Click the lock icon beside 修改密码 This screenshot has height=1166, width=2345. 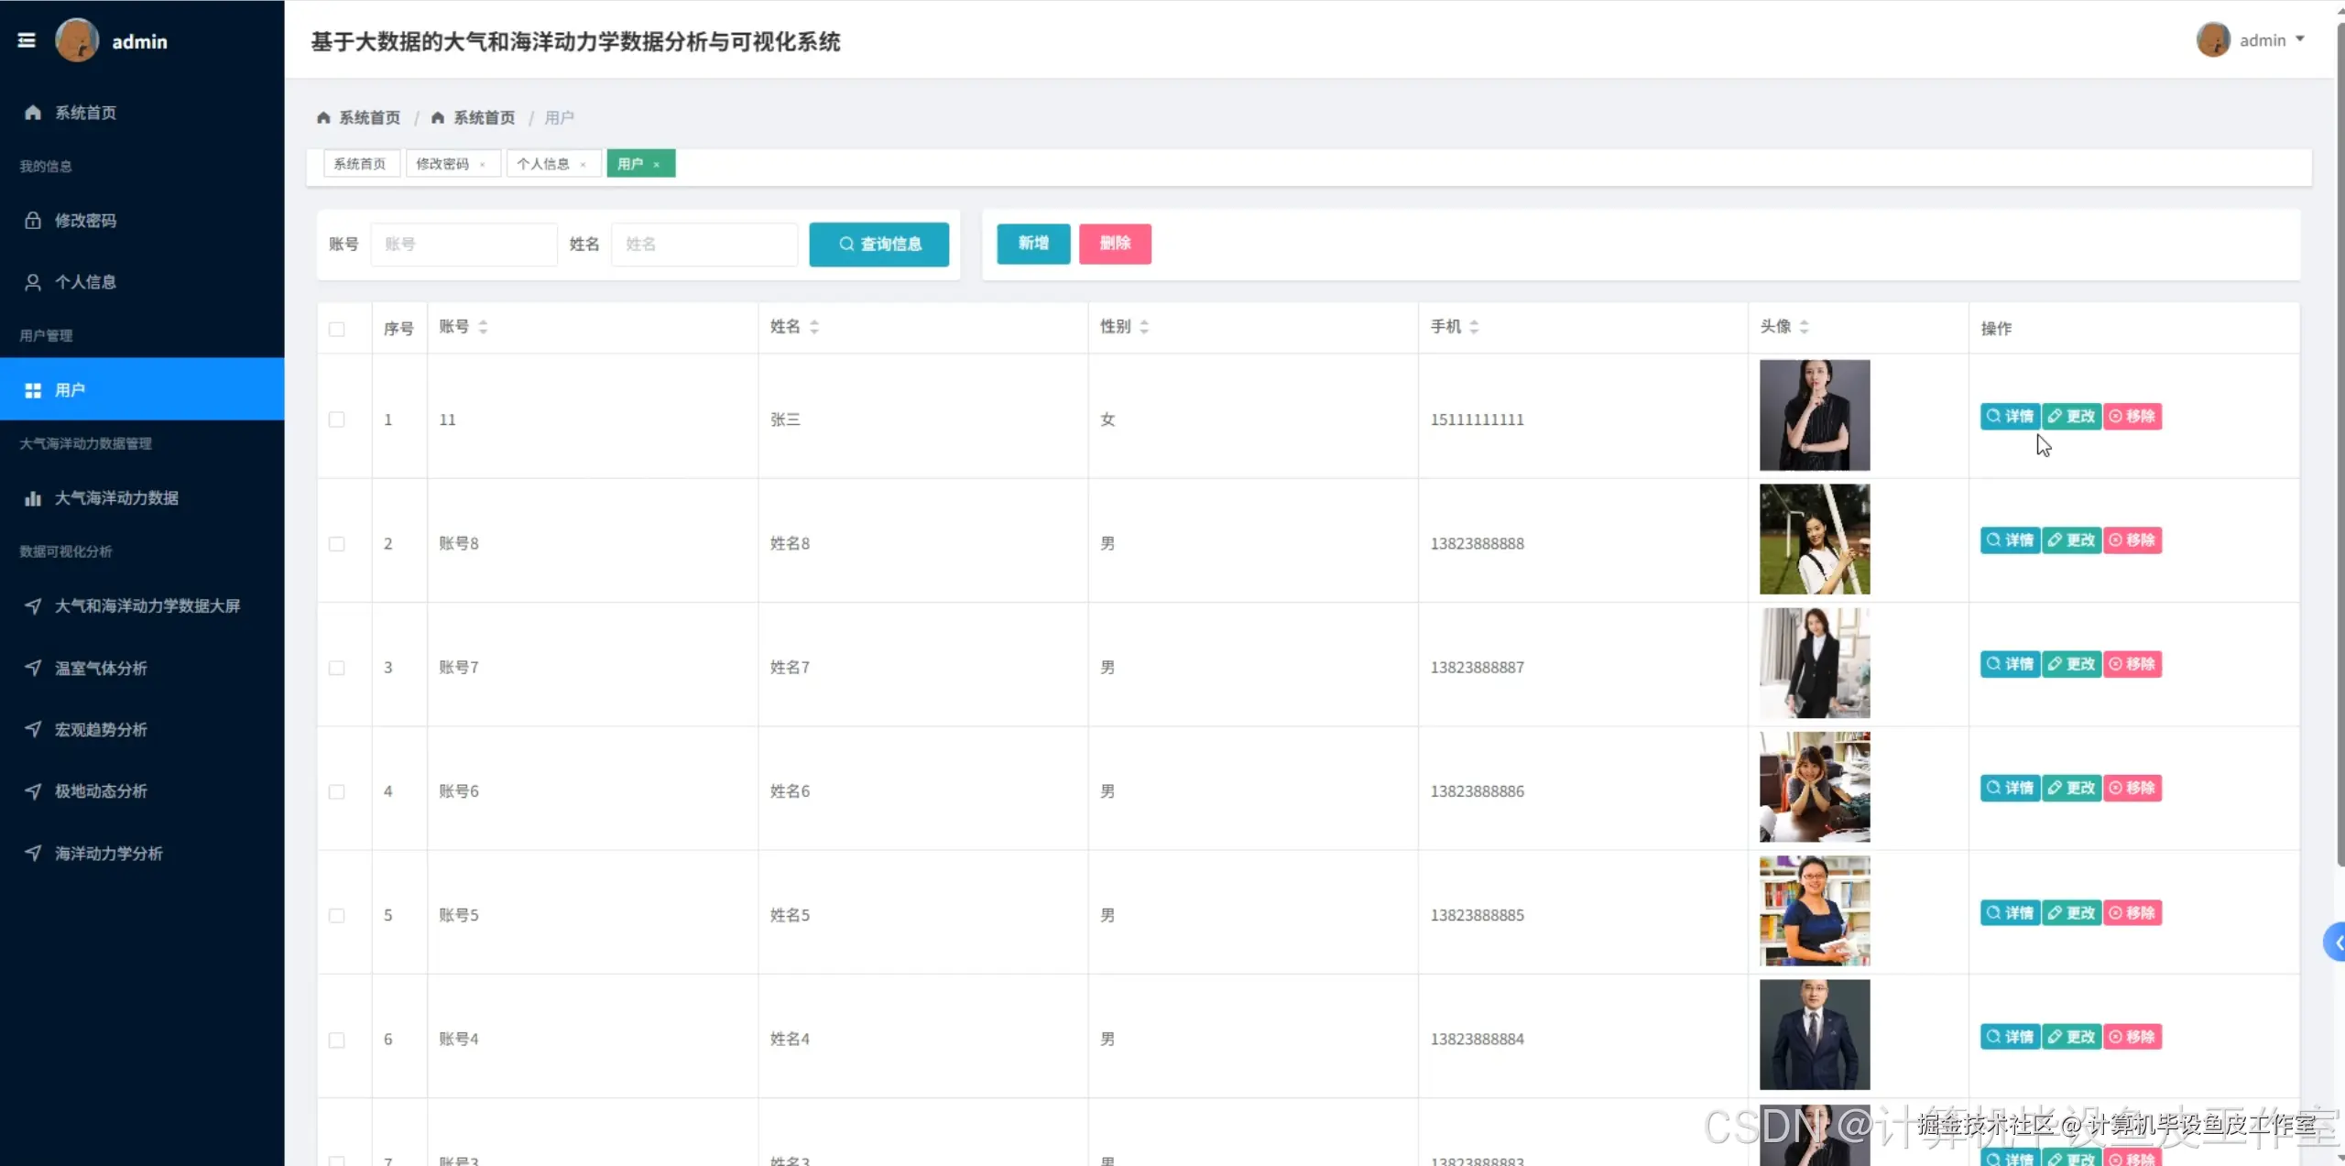coord(33,221)
